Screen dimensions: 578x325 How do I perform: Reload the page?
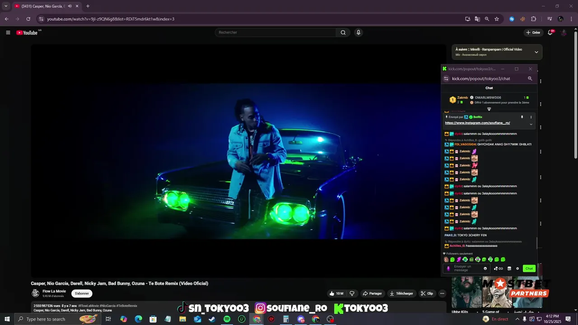coord(28,19)
